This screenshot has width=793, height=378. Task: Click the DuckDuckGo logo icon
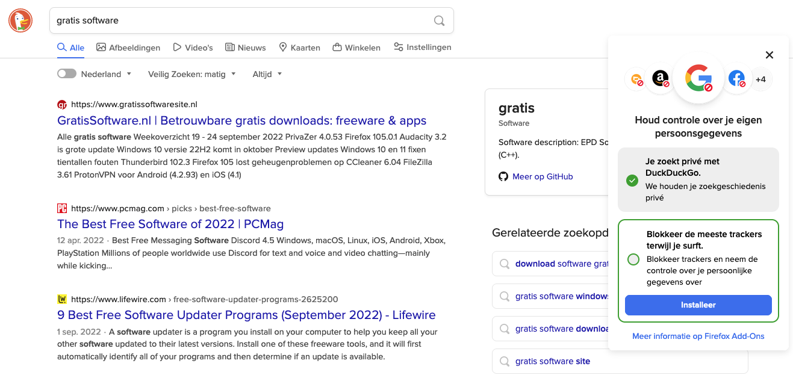coord(20,20)
